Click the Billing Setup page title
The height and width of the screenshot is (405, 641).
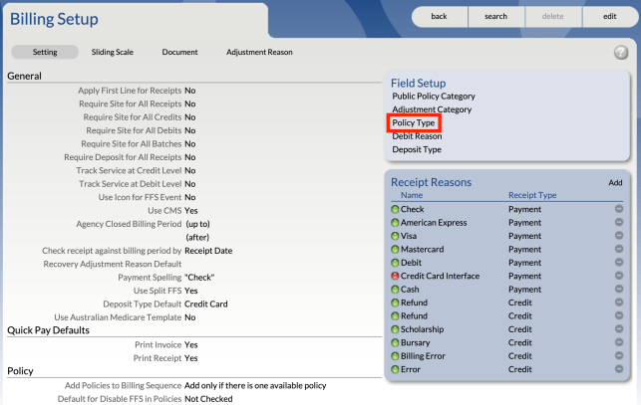point(54,19)
